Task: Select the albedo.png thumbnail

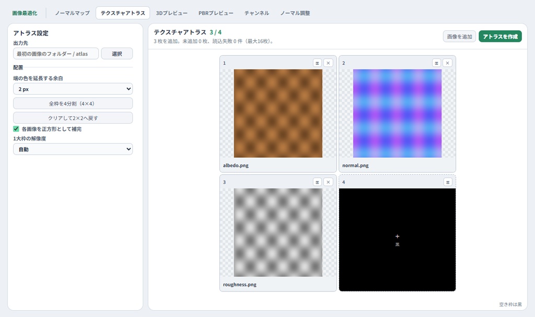Action: (x=278, y=113)
